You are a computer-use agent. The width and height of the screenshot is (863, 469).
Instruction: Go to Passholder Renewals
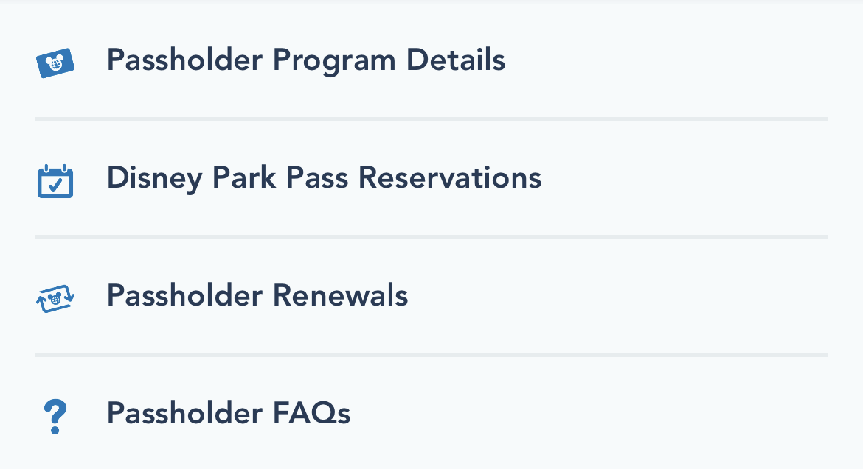pyautogui.click(x=257, y=295)
